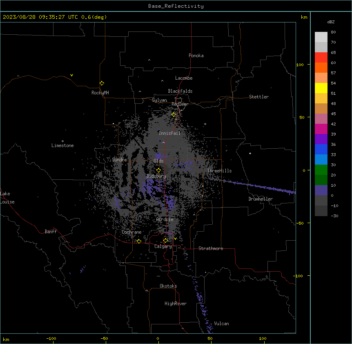
Task: Pick the yellow 54–51 dBZ legend swatch
Action: tap(321, 88)
